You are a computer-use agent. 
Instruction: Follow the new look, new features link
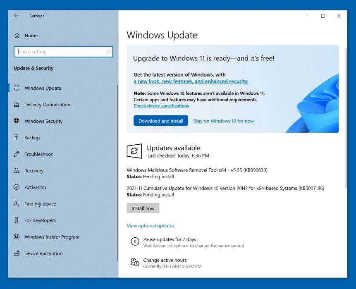191,81
